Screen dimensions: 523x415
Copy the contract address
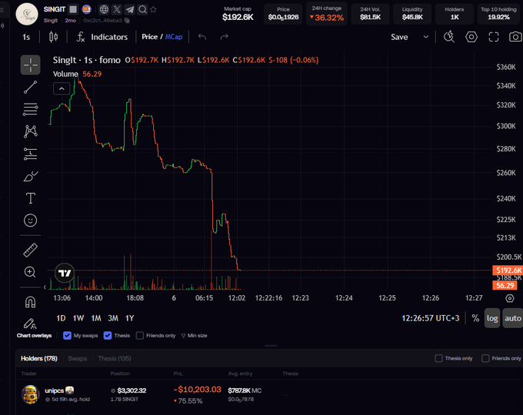point(127,20)
